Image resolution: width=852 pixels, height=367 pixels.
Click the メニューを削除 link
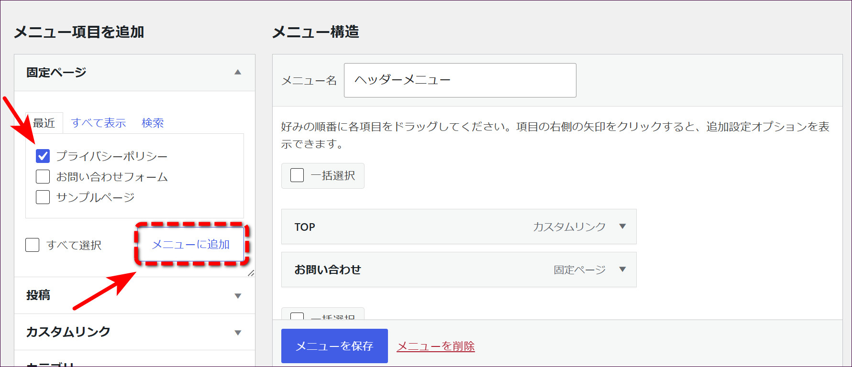(436, 346)
